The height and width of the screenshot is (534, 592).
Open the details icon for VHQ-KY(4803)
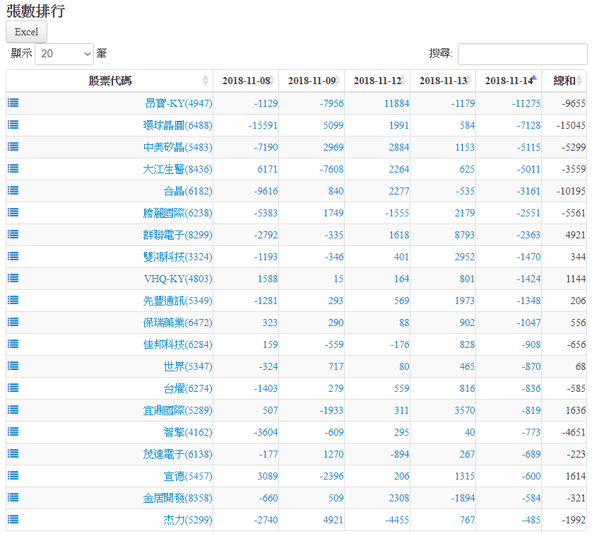pos(13,278)
